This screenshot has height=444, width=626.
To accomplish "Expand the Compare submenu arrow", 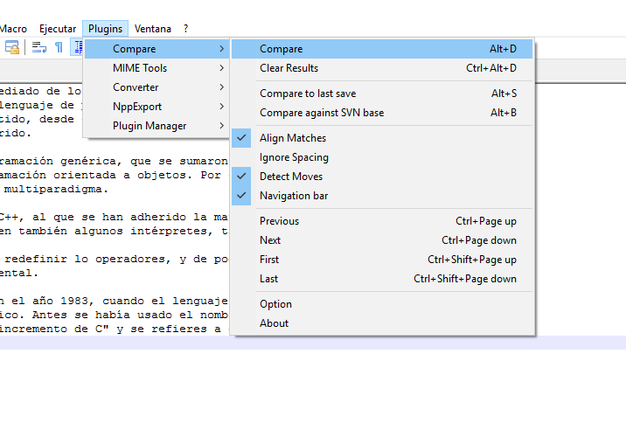I will [x=221, y=49].
